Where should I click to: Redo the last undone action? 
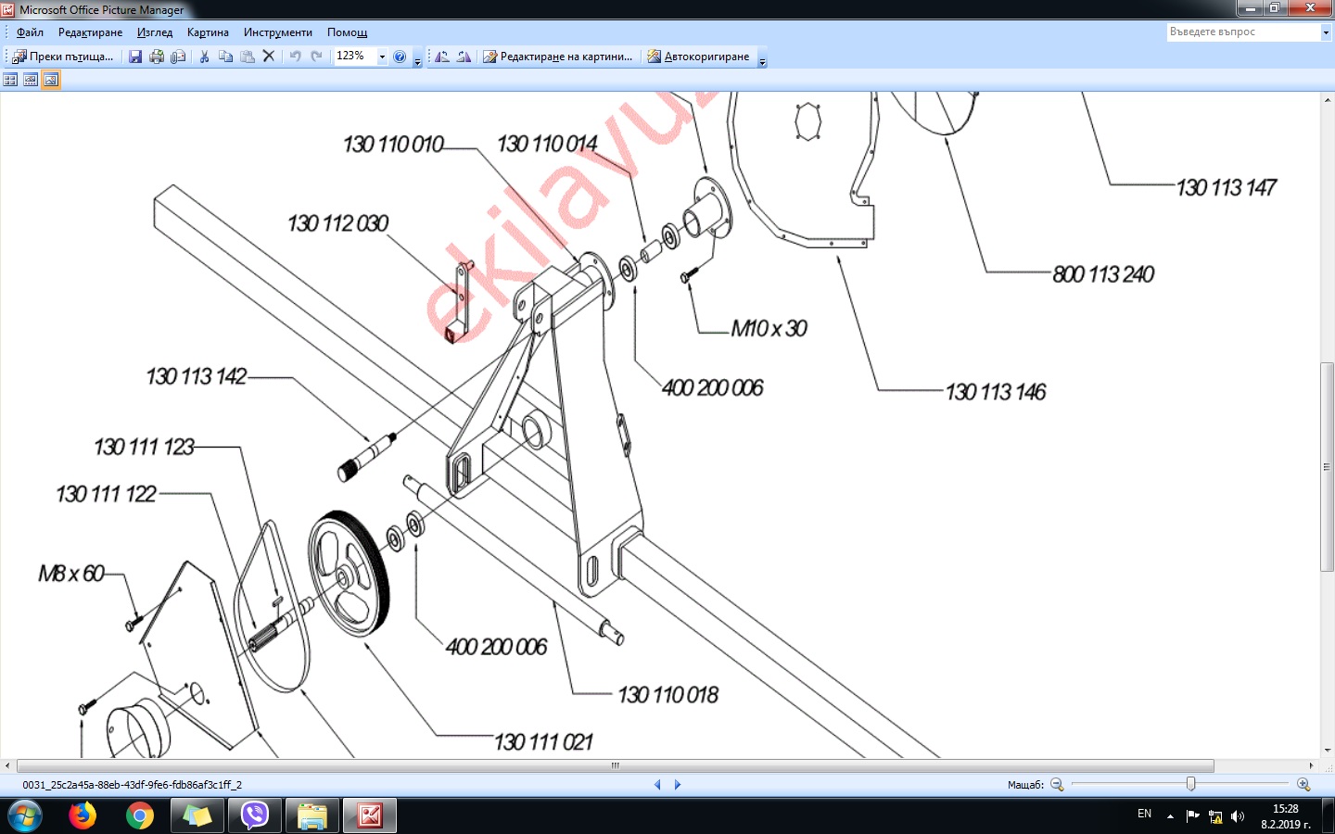316,57
